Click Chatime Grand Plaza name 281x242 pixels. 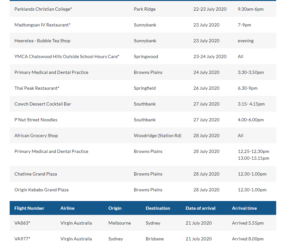coord(36,174)
